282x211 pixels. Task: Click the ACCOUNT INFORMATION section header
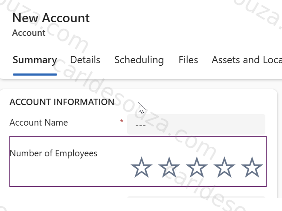pyautogui.click(x=62, y=102)
